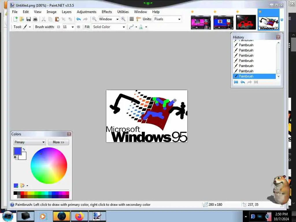Open the View menu

pyautogui.click(x=38, y=12)
